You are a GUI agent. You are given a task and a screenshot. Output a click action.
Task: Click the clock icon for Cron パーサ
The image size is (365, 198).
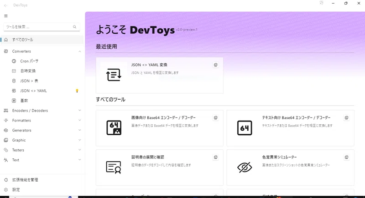(14, 61)
